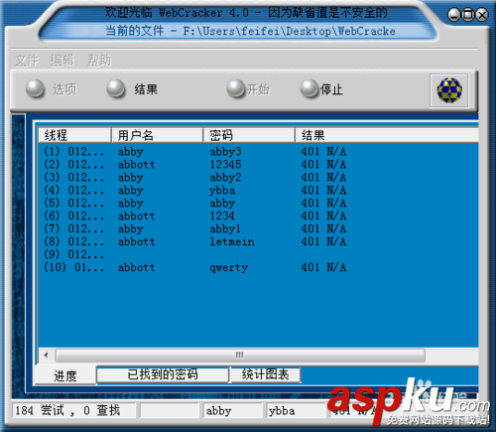Click the blue-yellow globe logo icon

coord(449,90)
